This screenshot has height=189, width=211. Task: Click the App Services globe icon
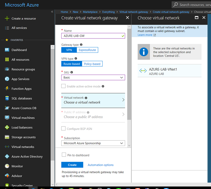[7, 79]
